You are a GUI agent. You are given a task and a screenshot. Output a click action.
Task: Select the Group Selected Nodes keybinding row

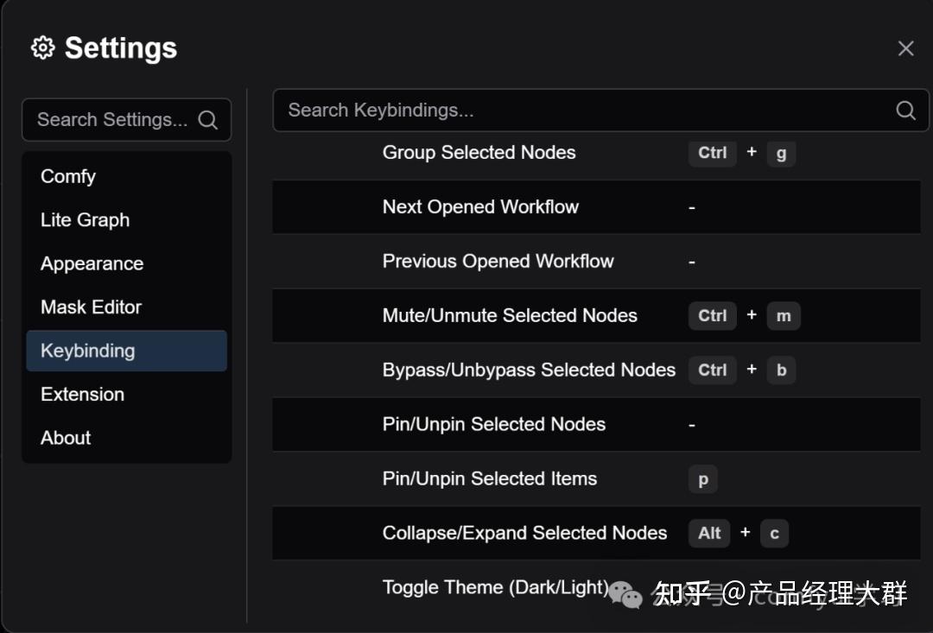[x=479, y=153]
